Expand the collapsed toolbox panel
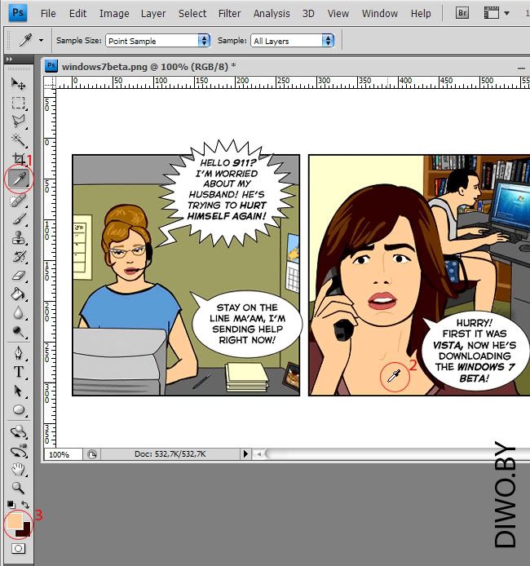The width and height of the screenshot is (530, 566). coord(10,60)
